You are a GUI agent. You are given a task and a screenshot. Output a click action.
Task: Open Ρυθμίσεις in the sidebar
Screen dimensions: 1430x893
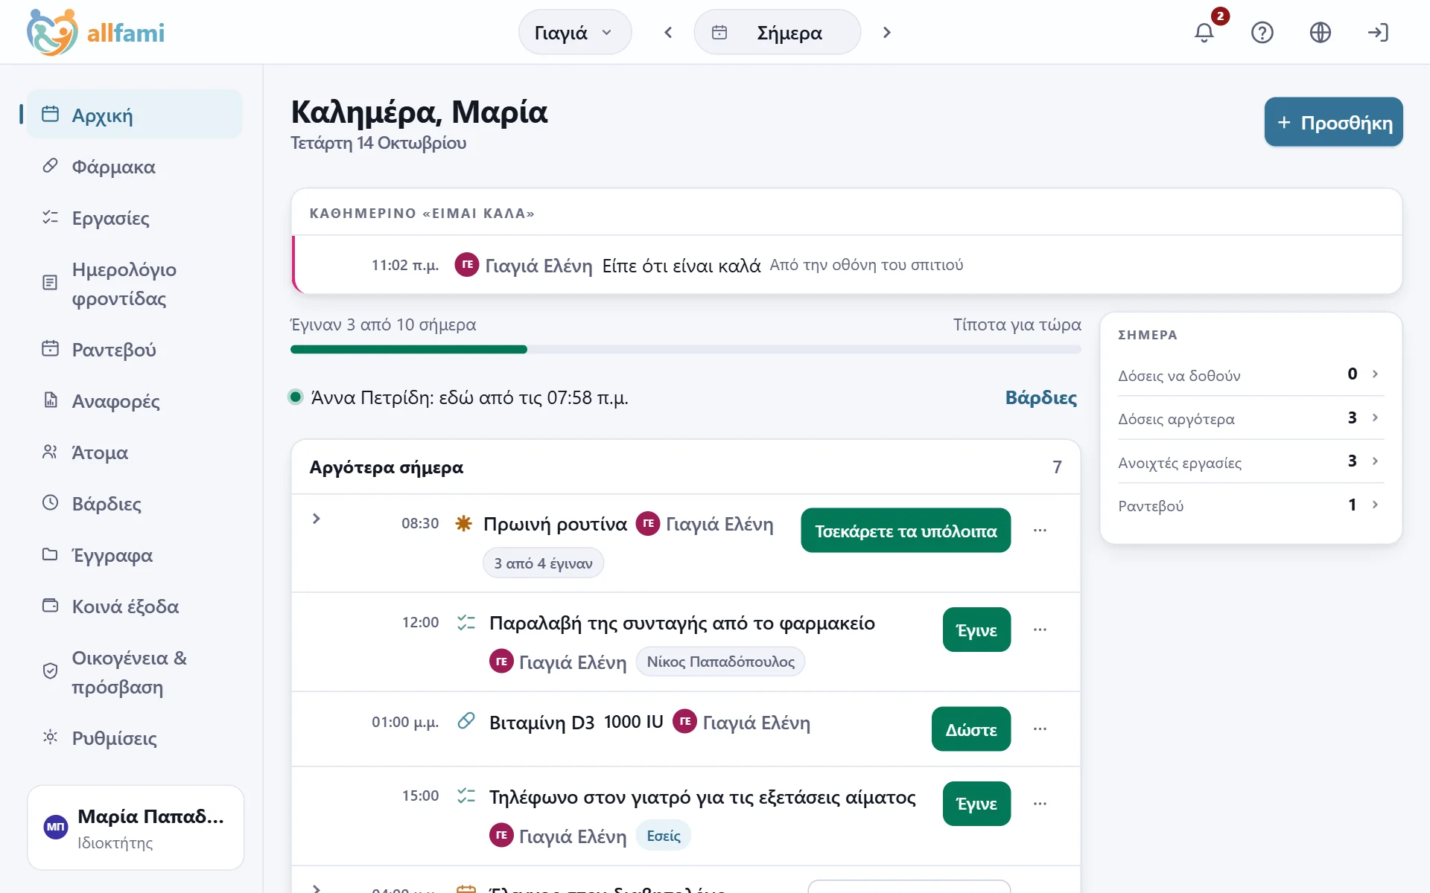[x=135, y=738]
